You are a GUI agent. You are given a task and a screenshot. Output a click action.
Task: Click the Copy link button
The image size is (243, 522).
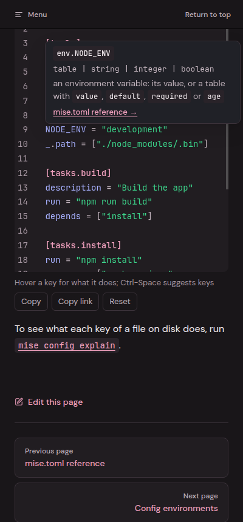point(75,302)
